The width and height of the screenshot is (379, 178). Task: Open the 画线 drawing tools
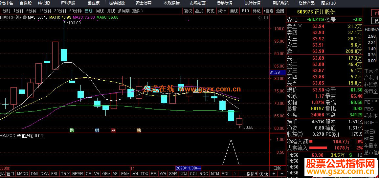234,11
